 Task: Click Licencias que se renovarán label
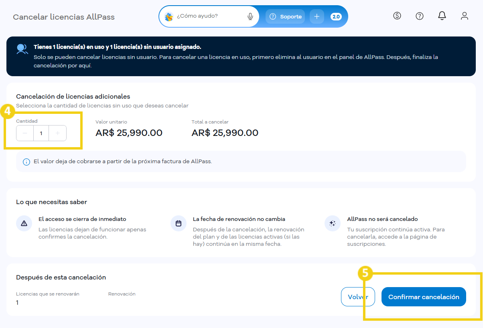[x=48, y=294]
